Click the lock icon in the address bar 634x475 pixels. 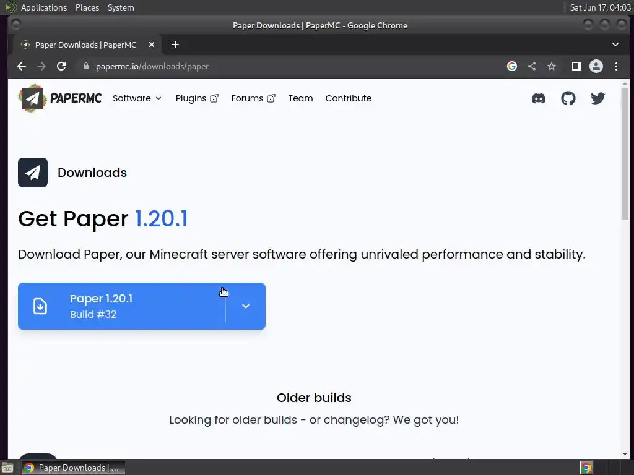point(85,66)
